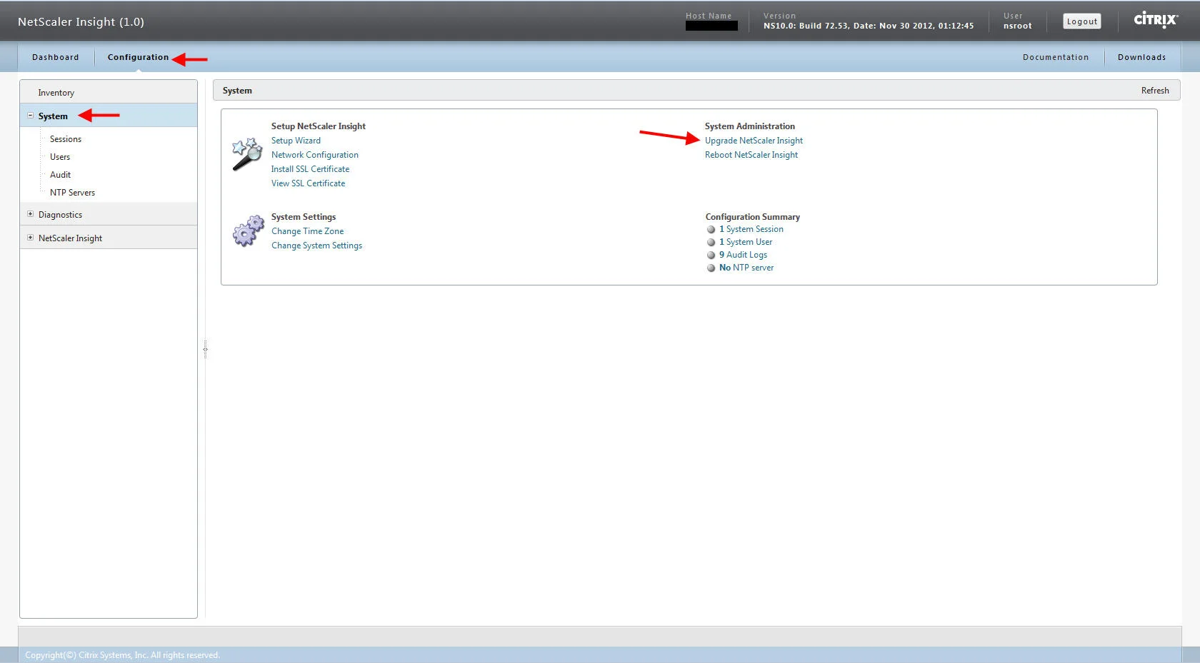Click the grey bullet beside System Session
This screenshot has width=1200, height=663.
pos(711,230)
